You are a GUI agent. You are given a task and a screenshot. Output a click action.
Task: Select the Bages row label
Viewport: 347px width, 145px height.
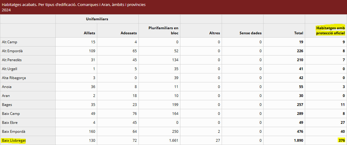coord(7,105)
